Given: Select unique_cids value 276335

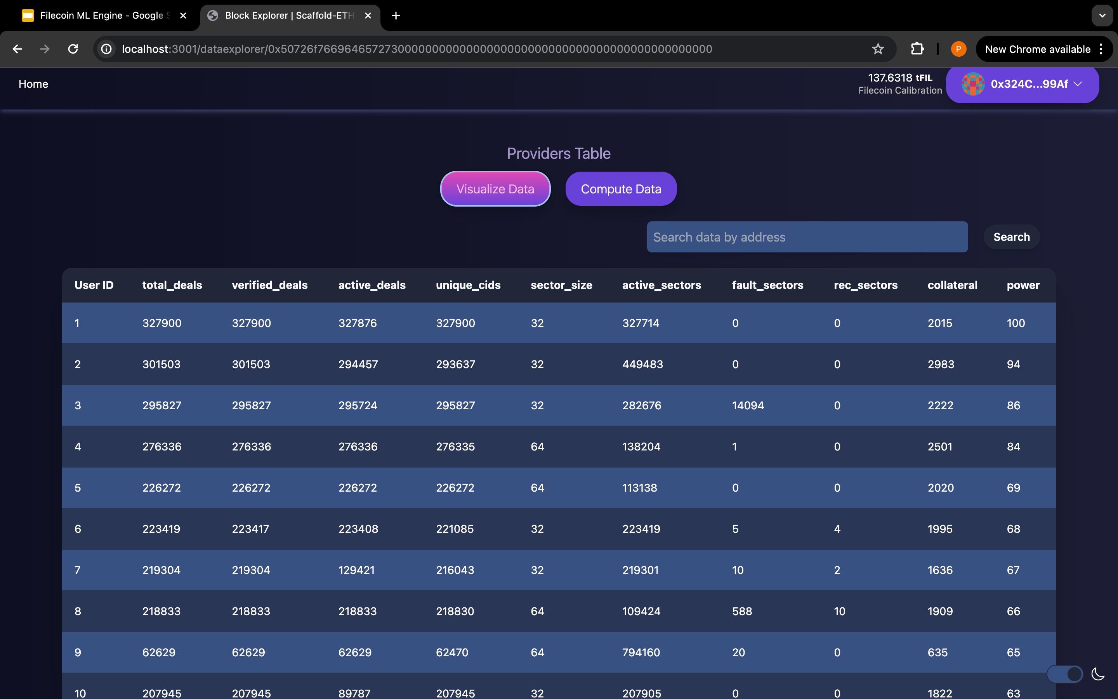Looking at the screenshot, I should tap(455, 447).
